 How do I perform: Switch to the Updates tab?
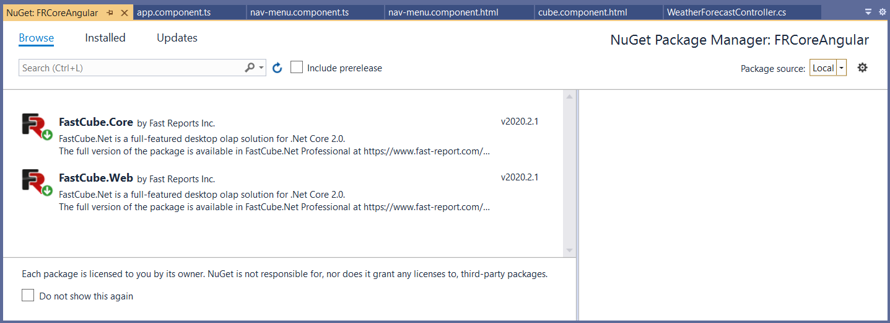pos(177,38)
